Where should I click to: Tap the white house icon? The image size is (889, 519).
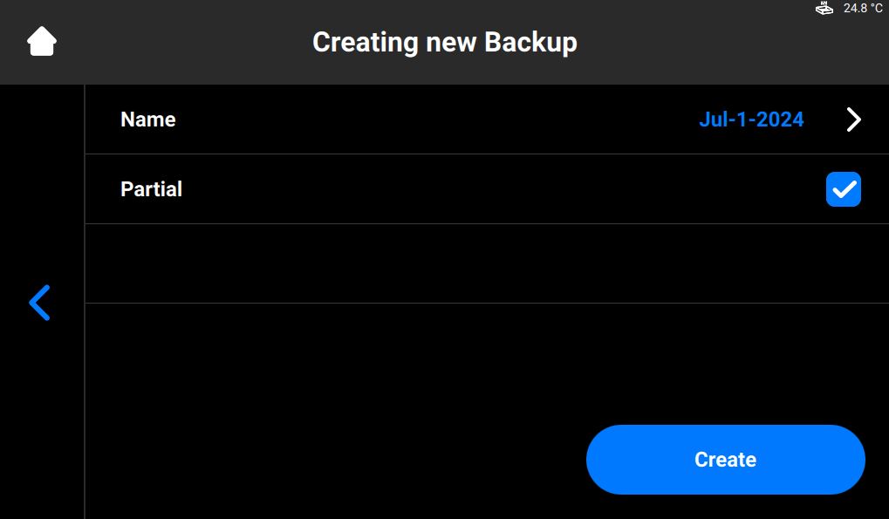click(x=42, y=41)
